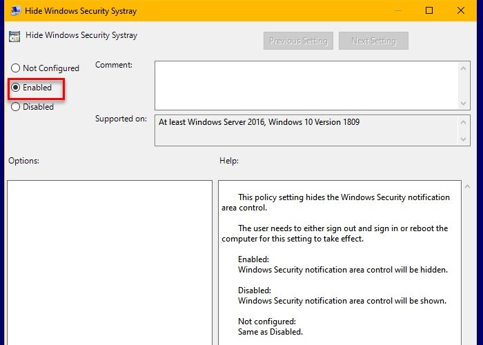This screenshot has width=483, height=345.
Task: Click the Help description text panel
Action: [x=339, y=262]
